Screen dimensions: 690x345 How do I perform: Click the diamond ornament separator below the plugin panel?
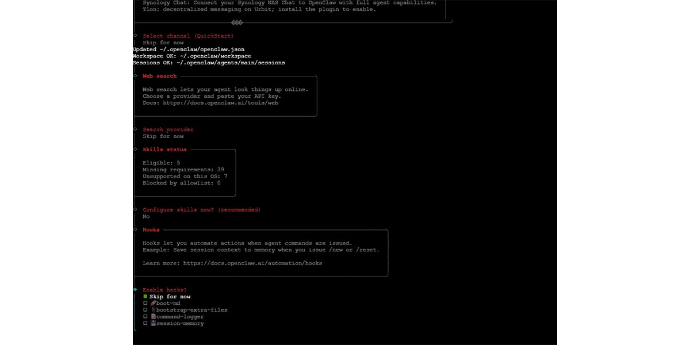236,23
